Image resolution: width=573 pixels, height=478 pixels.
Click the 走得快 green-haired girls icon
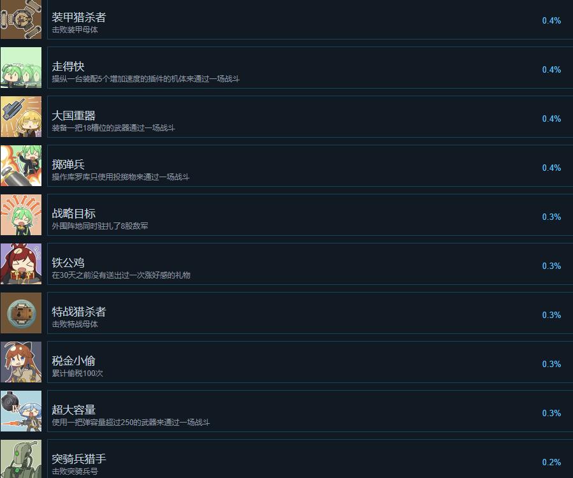coord(21,68)
